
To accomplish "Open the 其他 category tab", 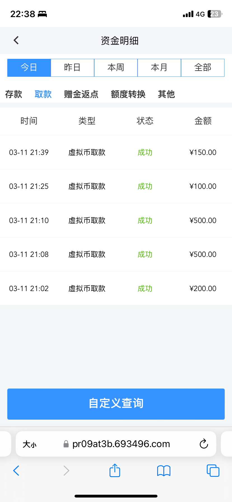I will [166, 94].
